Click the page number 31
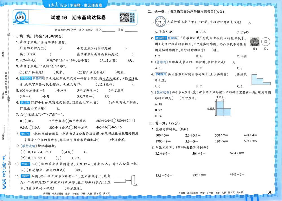The height and width of the screenshot is (201, 282). coord(270,192)
